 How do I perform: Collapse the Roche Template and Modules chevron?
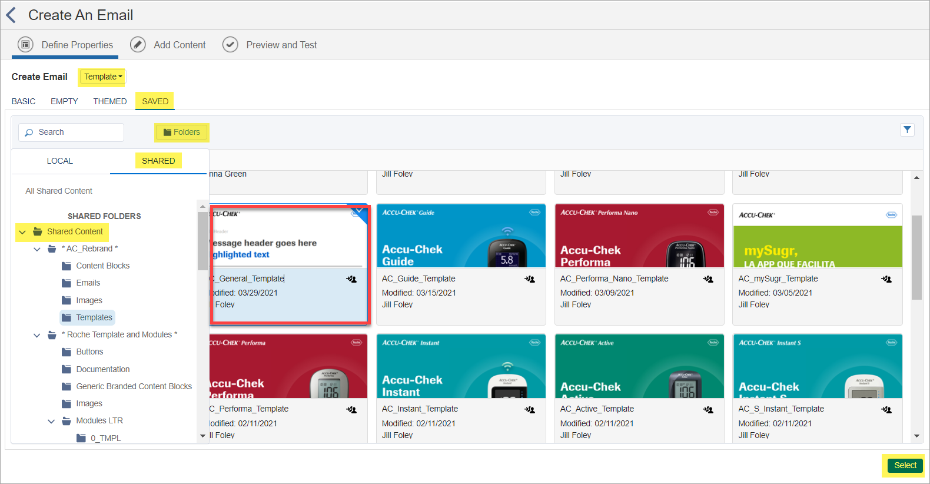[37, 335]
